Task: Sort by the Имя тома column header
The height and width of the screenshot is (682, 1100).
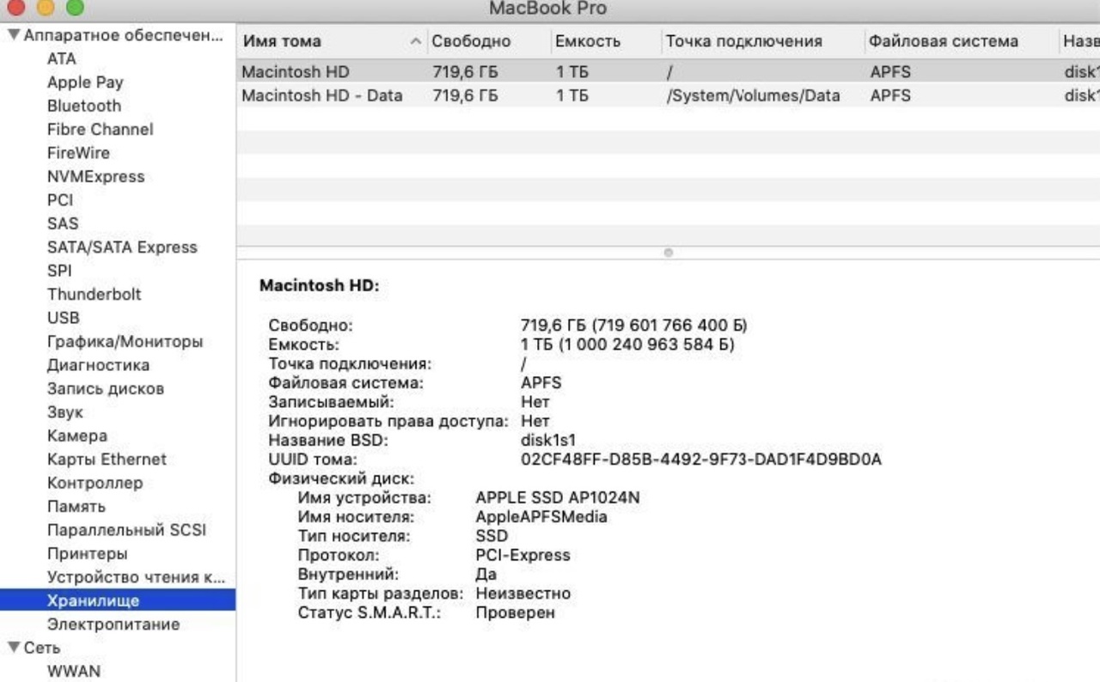Action: (x=283, y=41)
